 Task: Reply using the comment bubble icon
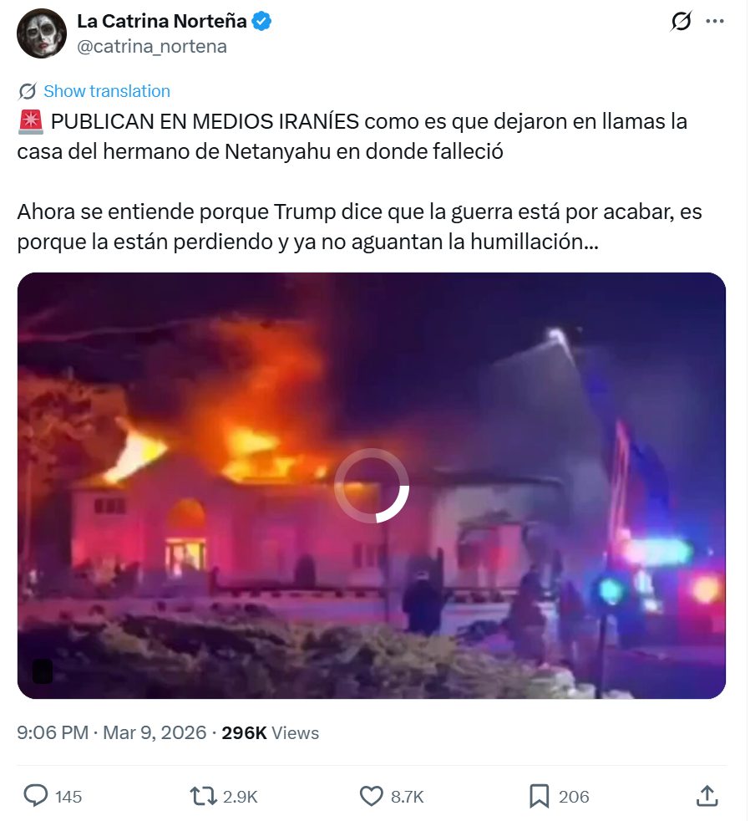36,796
